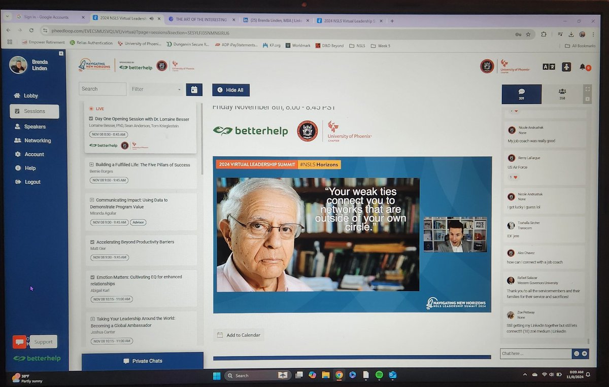
Task: Open the Filter dropdown
Action: [156, 89]
